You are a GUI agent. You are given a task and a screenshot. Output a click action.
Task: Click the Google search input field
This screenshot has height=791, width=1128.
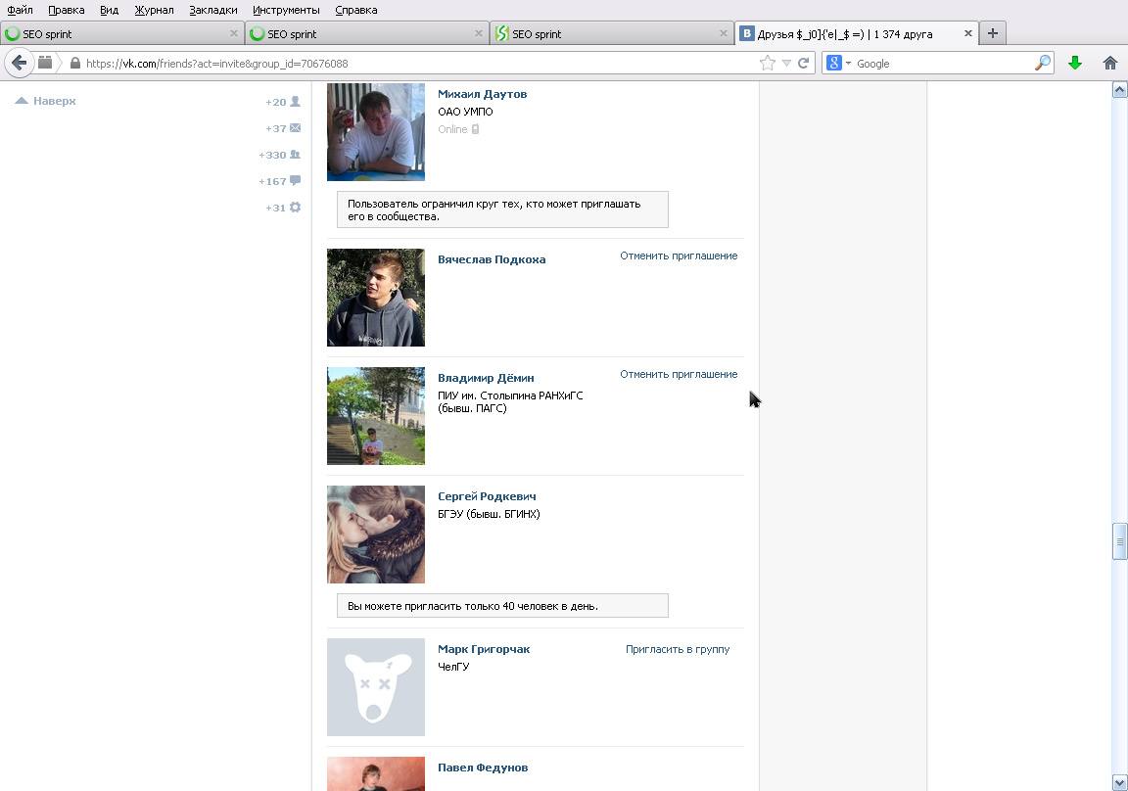click(942, 64)
